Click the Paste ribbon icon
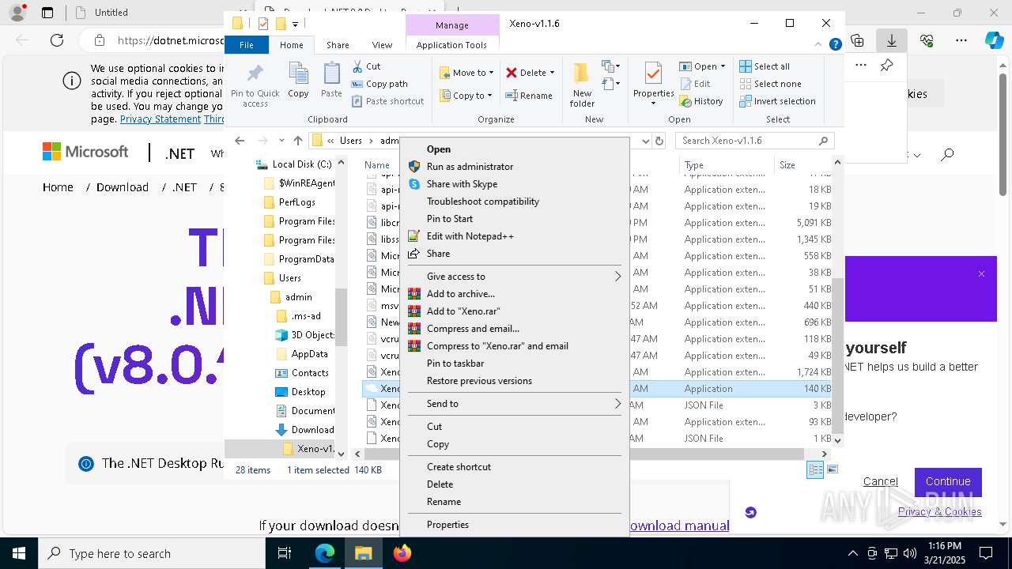This screenshot has width=1012, height=569. [x=331, y=74]
